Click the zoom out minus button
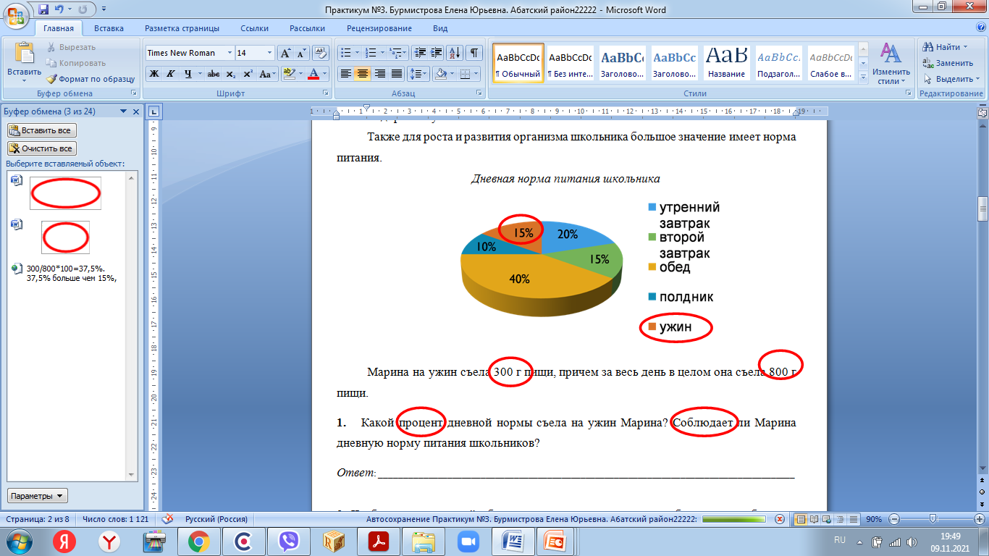 pyautogui.click(x=896, y=519)
